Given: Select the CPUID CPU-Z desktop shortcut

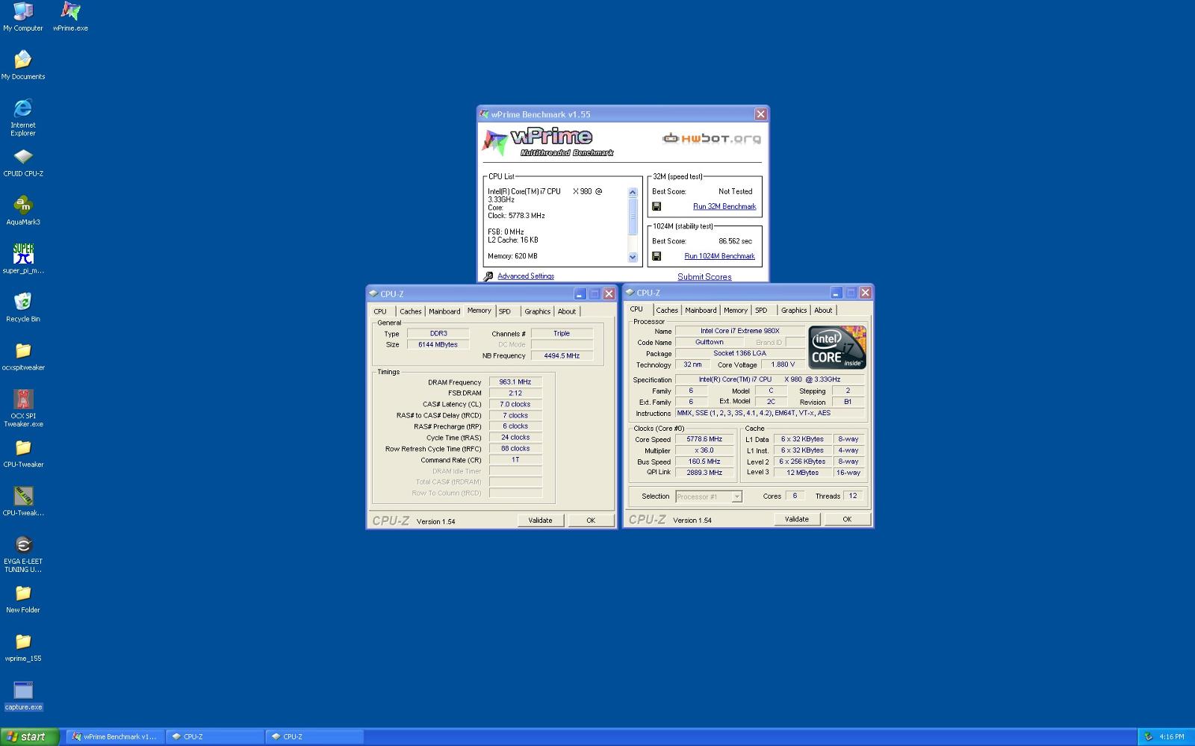Looking at the screenshot, I should [23, 162].
